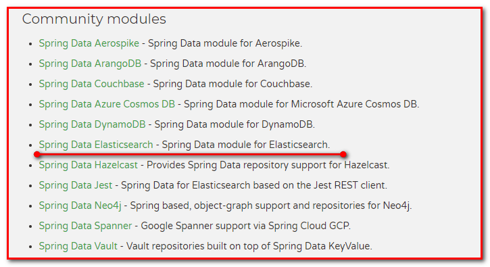490x267 pixels.
Task: Visit the Spring Data Vault link
Action: pos(78,246)
